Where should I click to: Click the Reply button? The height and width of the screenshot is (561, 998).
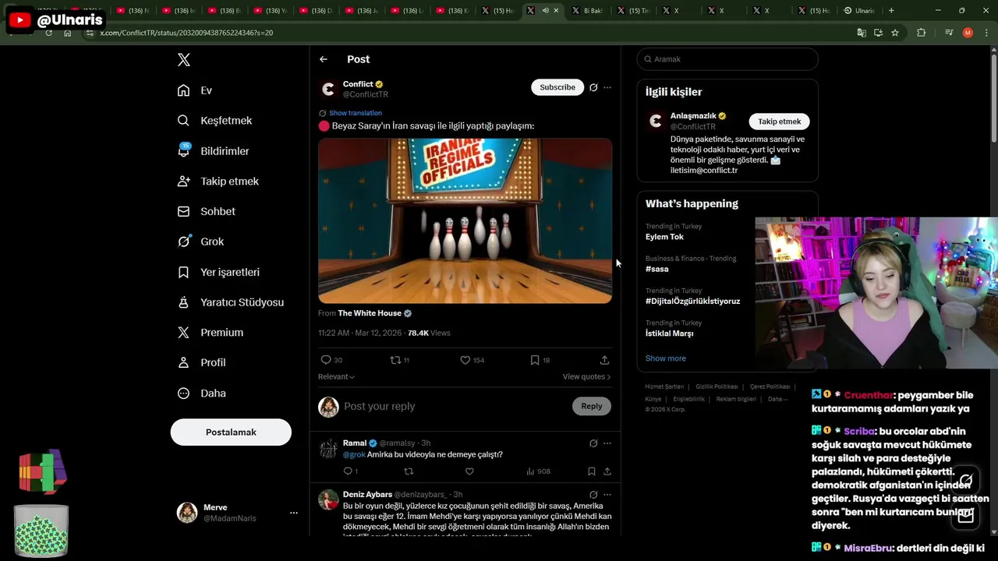(x=592, y=406)
